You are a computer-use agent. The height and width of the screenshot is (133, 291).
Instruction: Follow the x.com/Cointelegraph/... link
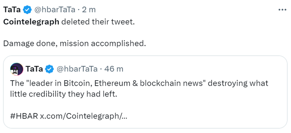coord(84,117)
